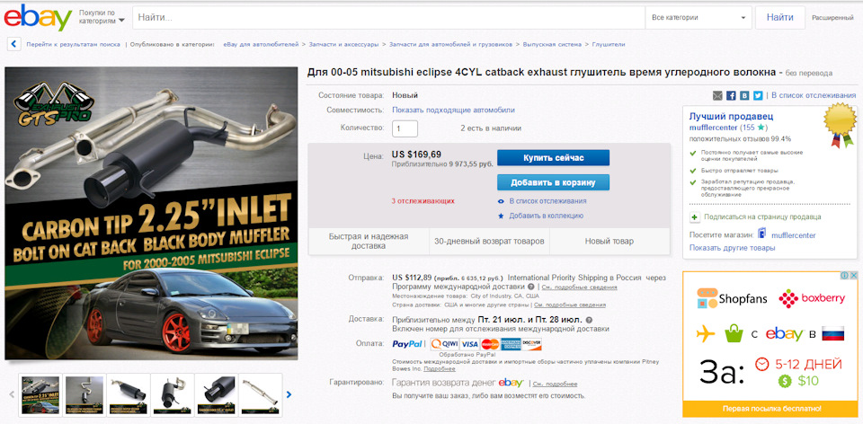Click the help icon next to delivery dates
This screenshot has height=424, width=863.
pos(589,320)
